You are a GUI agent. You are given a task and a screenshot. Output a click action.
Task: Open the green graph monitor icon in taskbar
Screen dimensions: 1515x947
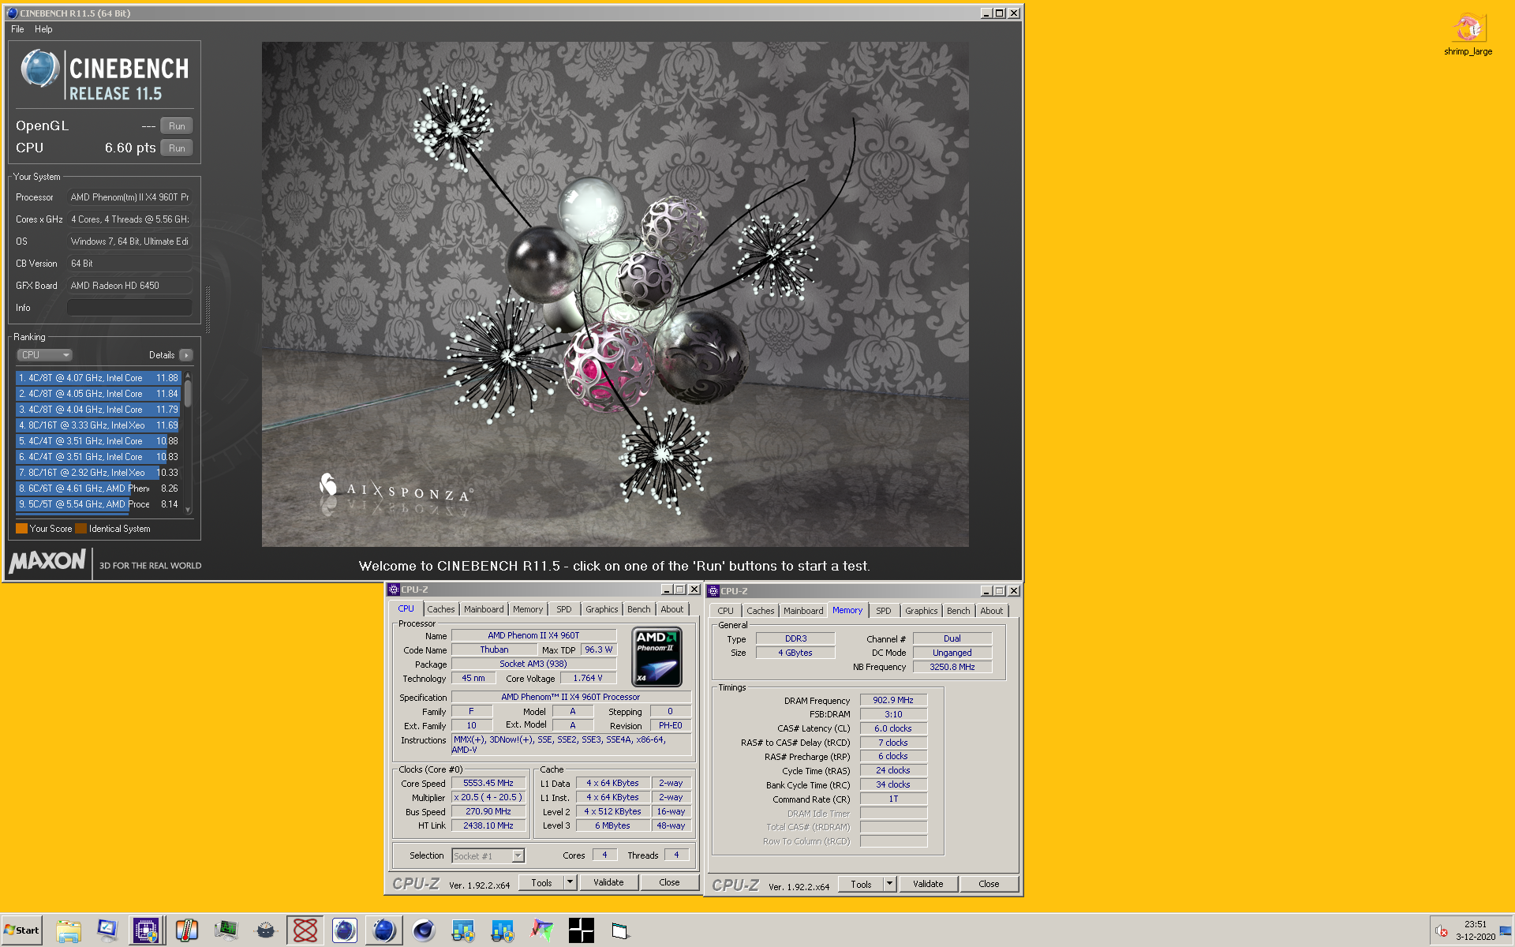(x=226, y=930)
